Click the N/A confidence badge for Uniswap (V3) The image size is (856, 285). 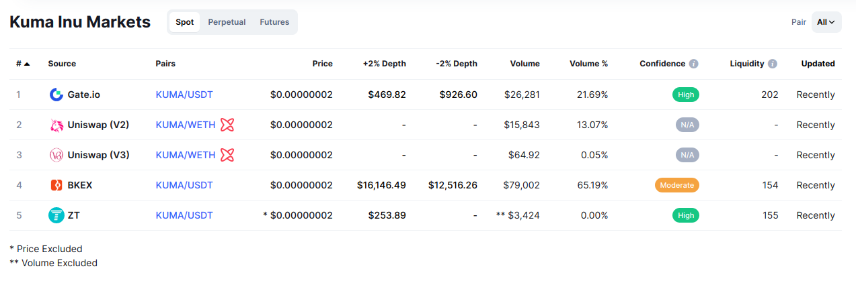(687, 155)
